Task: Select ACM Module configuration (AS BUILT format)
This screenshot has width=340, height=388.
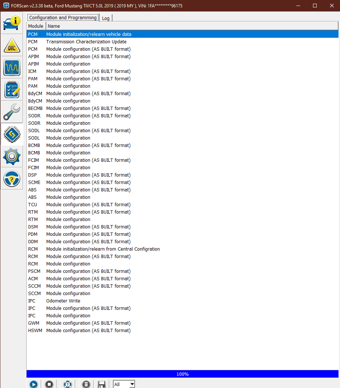Action: click(x=182, y=279)
